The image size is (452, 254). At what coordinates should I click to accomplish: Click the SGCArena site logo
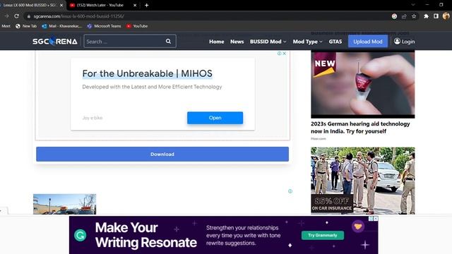[x=55, y=42]
